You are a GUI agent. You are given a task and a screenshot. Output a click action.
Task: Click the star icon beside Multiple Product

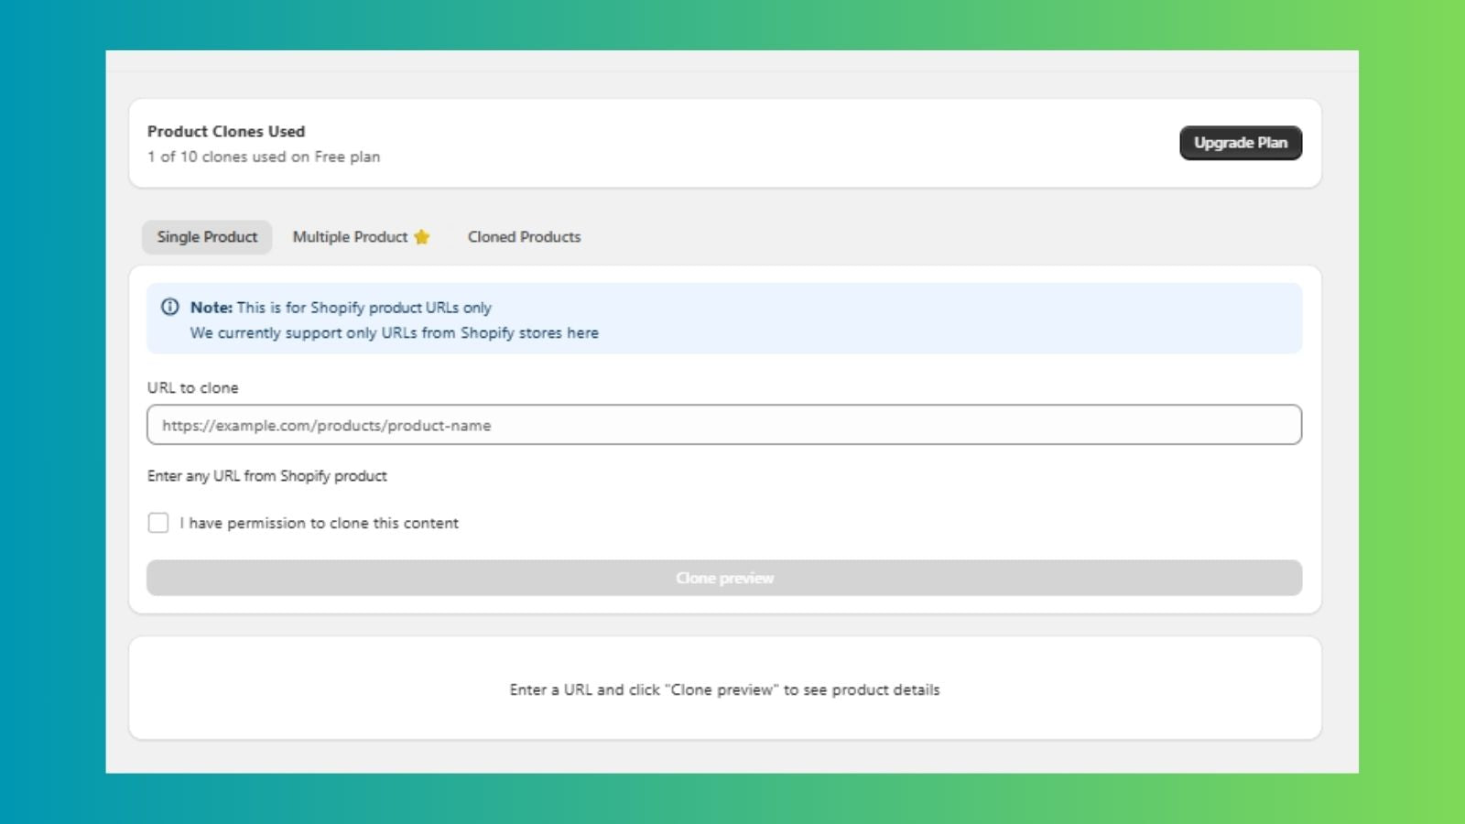[422, 236]
